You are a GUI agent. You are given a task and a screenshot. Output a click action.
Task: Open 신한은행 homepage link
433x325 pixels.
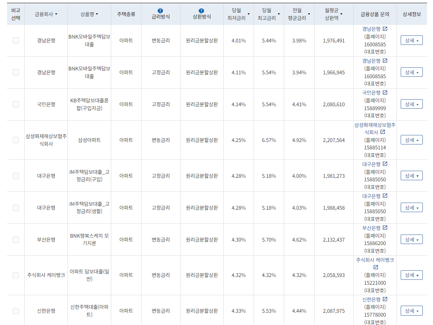coord(371,299)
